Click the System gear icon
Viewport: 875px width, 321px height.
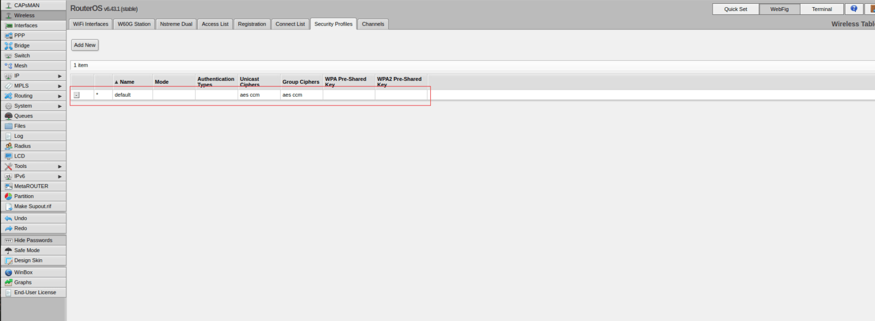(8, 106)
